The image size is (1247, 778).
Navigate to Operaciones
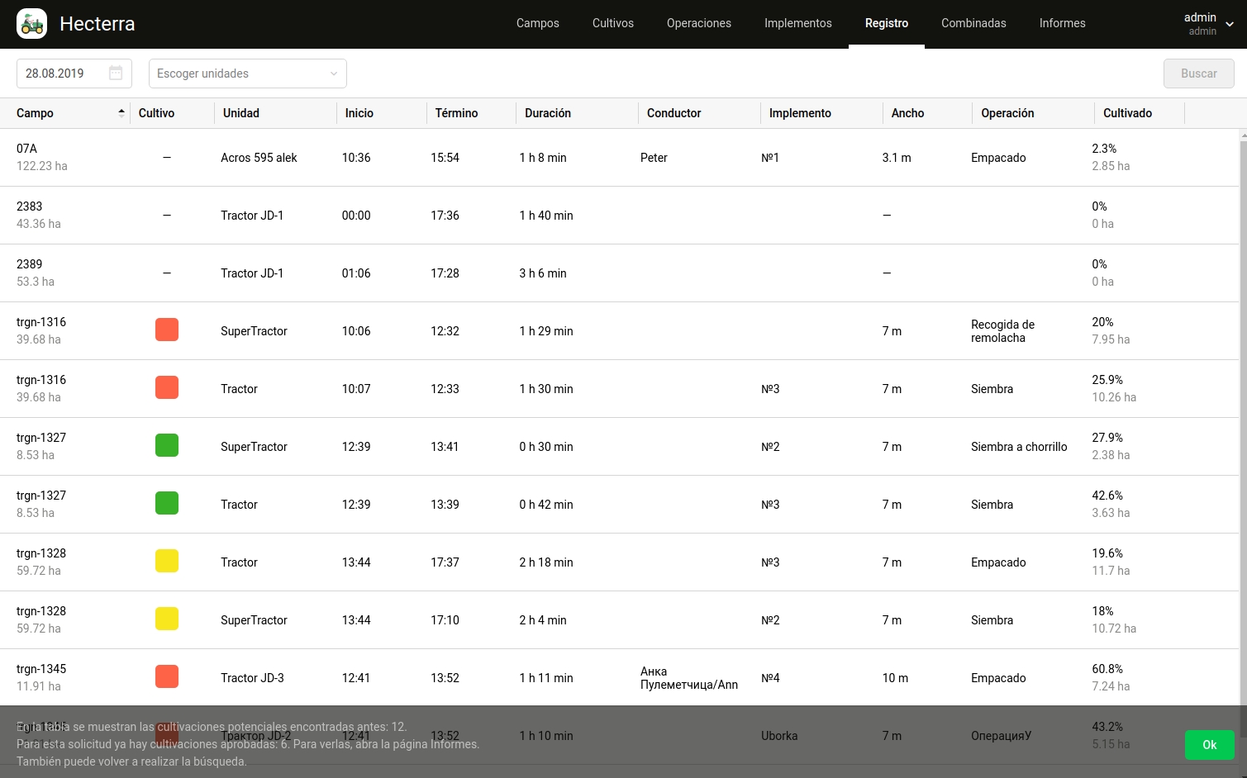click(x=698, y=23)
